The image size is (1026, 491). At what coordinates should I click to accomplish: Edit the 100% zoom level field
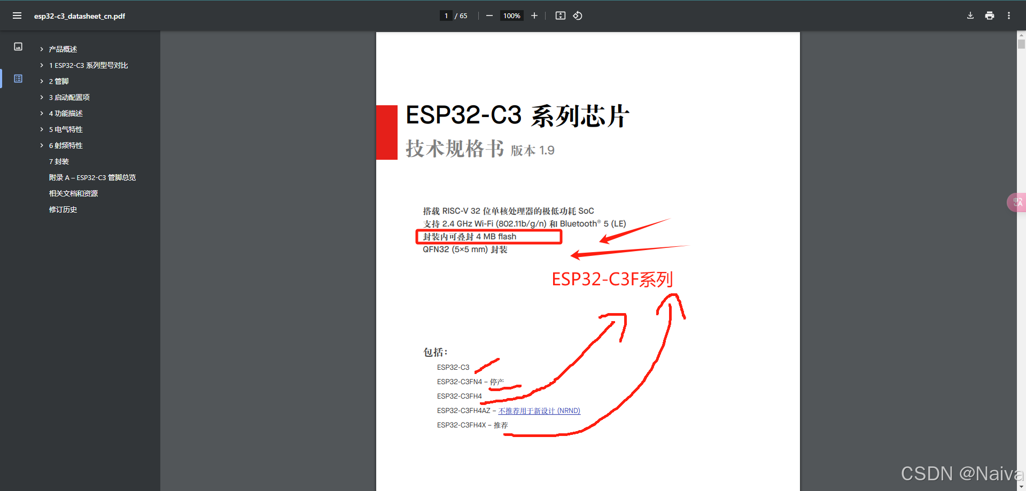(x=511, y=15)
